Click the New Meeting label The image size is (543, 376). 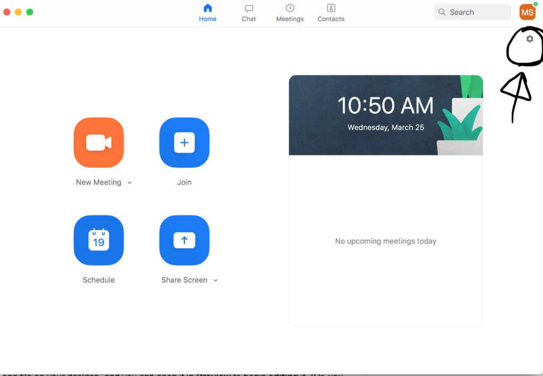tap(99, 182)
